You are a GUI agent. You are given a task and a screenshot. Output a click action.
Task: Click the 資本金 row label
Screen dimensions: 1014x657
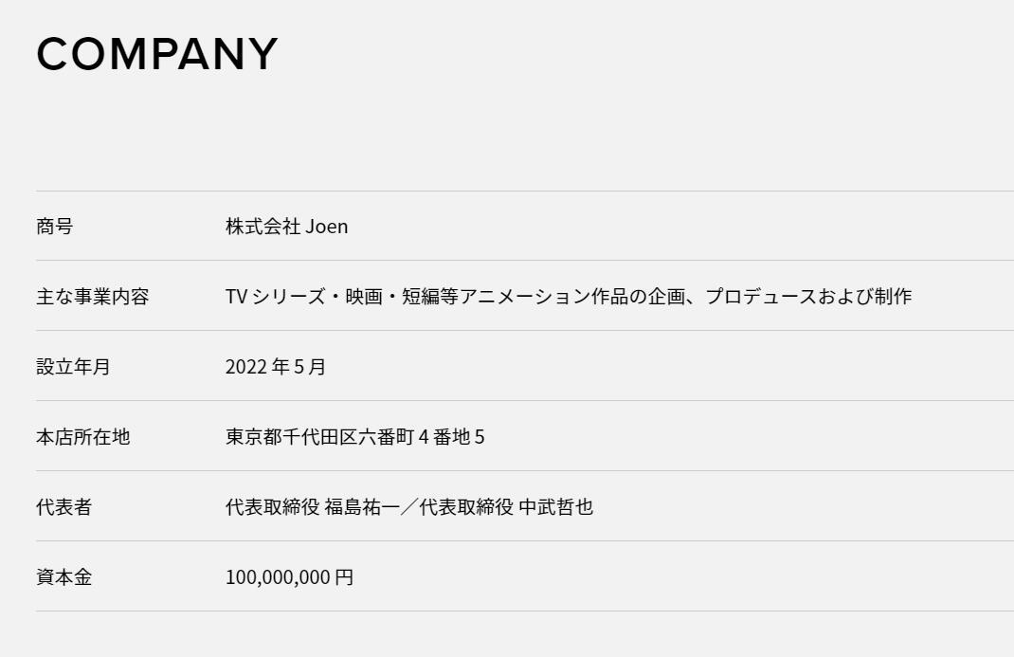(63, 577)
